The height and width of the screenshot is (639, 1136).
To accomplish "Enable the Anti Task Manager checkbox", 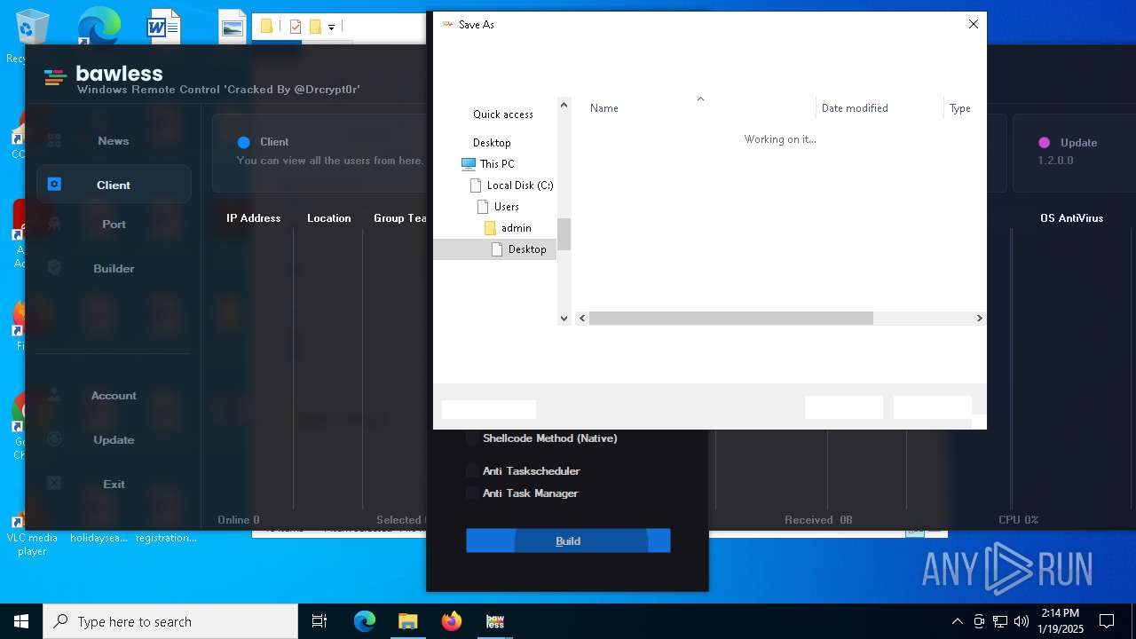I will click(472, 493).
